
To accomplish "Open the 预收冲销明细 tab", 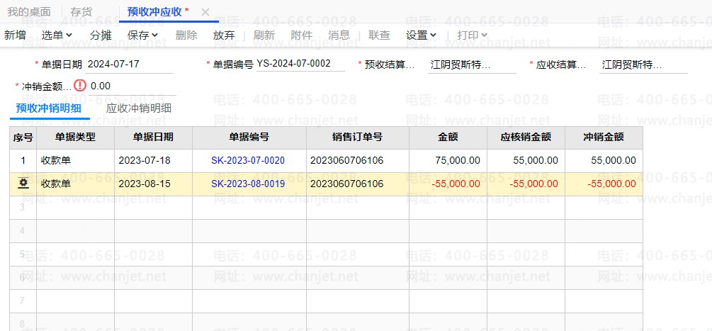I will click(49, 108).
